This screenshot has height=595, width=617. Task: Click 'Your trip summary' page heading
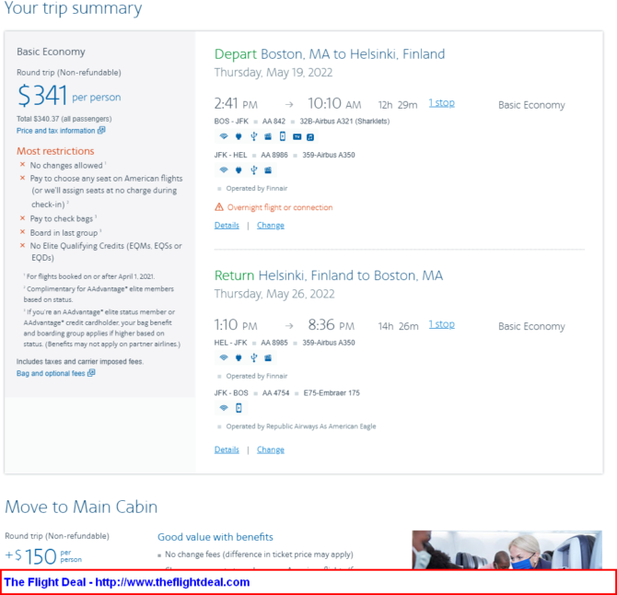tap(73, 8)
